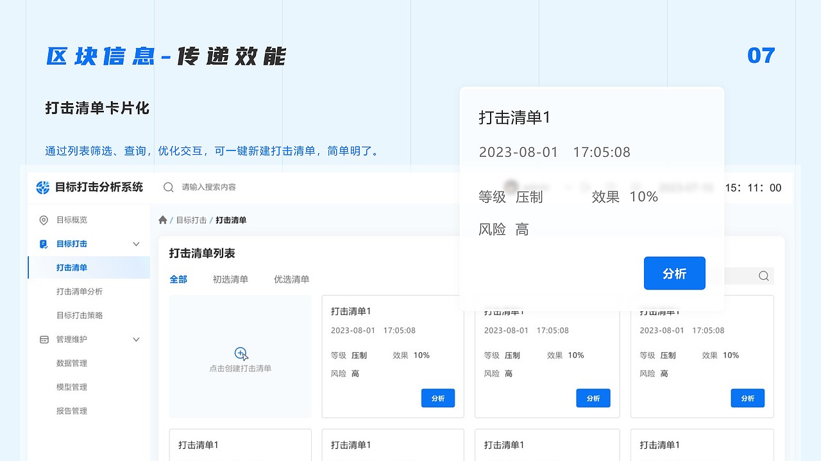Switch to the 初选清单 tab

(x=230, y=279)
